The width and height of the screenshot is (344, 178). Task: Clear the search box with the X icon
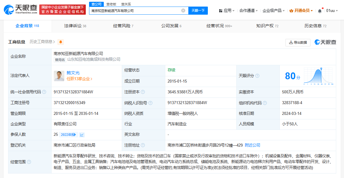pyautogui.click(x=183, y=10)
